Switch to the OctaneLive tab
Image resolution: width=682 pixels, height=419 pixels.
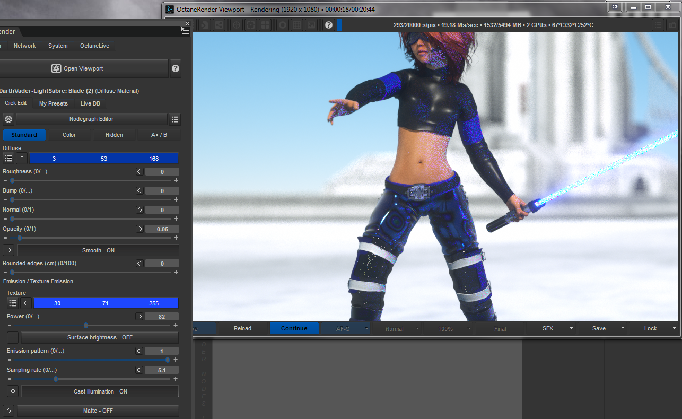point(94,46)
